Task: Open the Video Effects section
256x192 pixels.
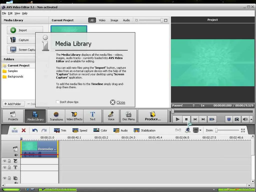Action: (74, 116)
